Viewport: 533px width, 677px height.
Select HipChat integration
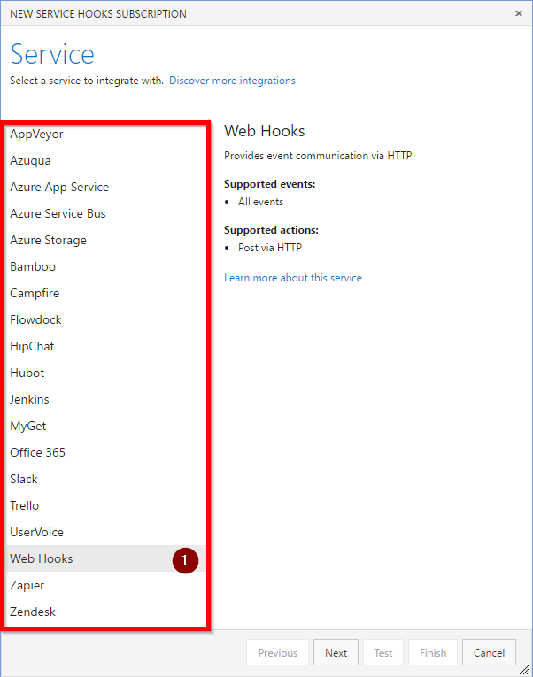[x=106, y=346]
